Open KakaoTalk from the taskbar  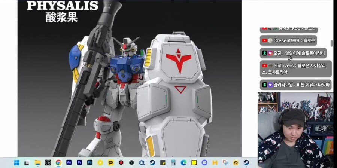111,163
